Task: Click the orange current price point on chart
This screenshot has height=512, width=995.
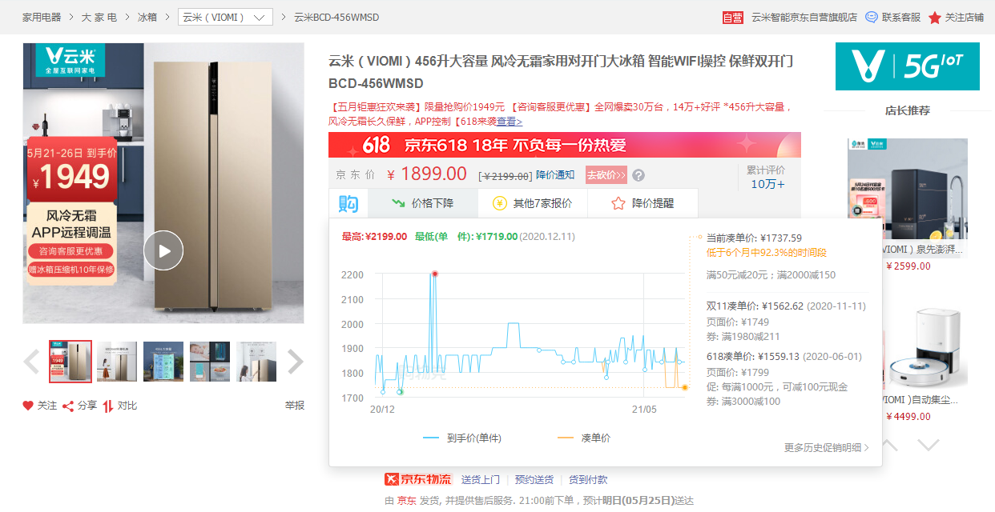Action: [x=685, y=388]
